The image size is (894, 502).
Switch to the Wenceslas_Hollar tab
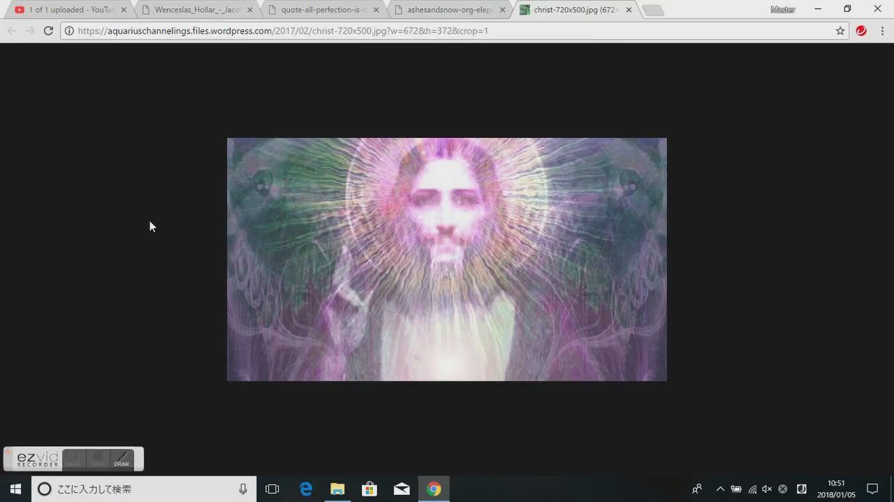point(196,10)
